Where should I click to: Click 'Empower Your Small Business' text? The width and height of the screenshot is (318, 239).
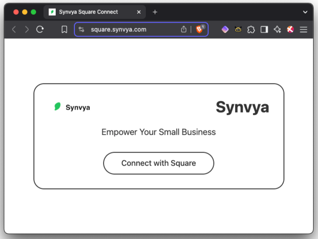[159, 132]
